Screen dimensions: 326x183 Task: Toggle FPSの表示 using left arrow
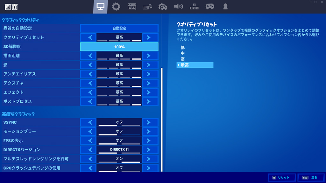point(89,140)
